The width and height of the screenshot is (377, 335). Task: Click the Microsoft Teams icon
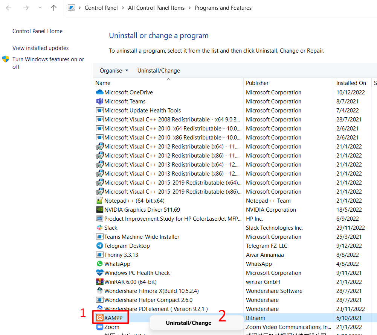tap(99, 101)
